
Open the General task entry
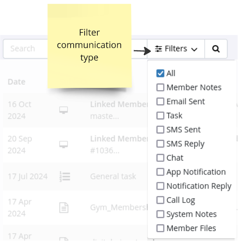pos(113,176)
